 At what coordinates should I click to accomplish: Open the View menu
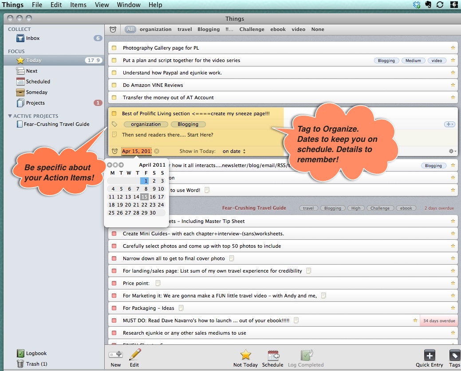pos(102,5)
